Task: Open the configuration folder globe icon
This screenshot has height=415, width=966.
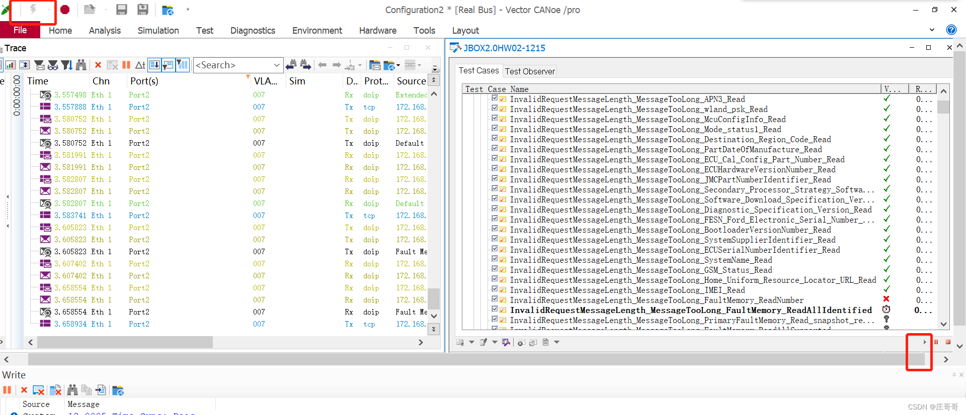Action: [168, 10]
